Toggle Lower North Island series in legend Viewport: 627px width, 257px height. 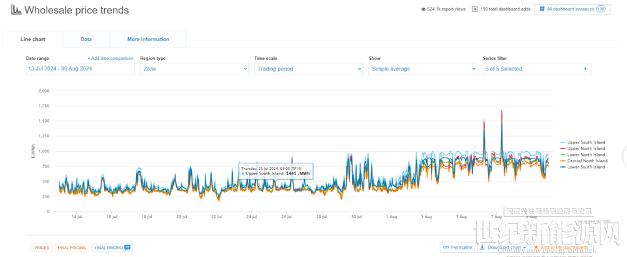(582, 155)
